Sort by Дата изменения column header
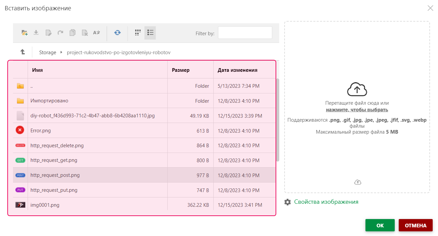Viewport: 438px width, 236px height. [237, 70]
